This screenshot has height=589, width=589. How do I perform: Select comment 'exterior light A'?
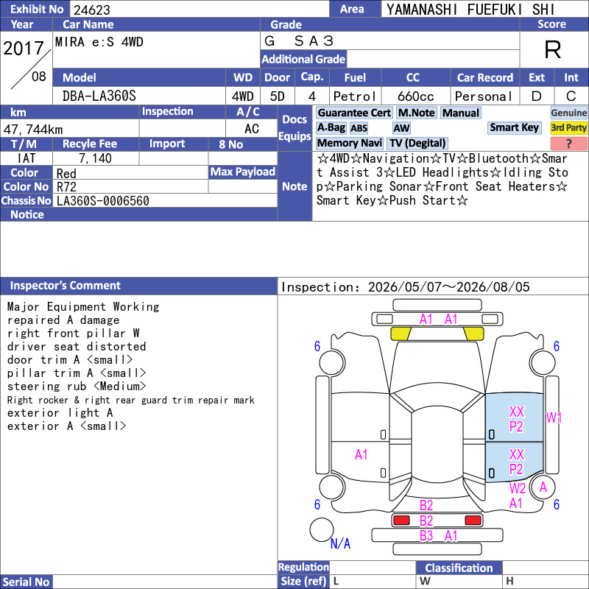click(x=60, y=413)
